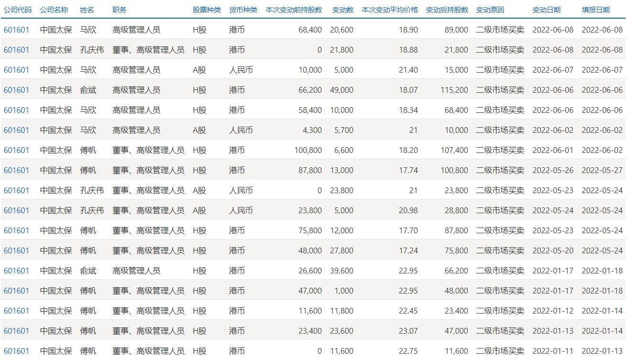Select the 4,300 shares-before cell
The image size is (627, 359).
(313, 130)
